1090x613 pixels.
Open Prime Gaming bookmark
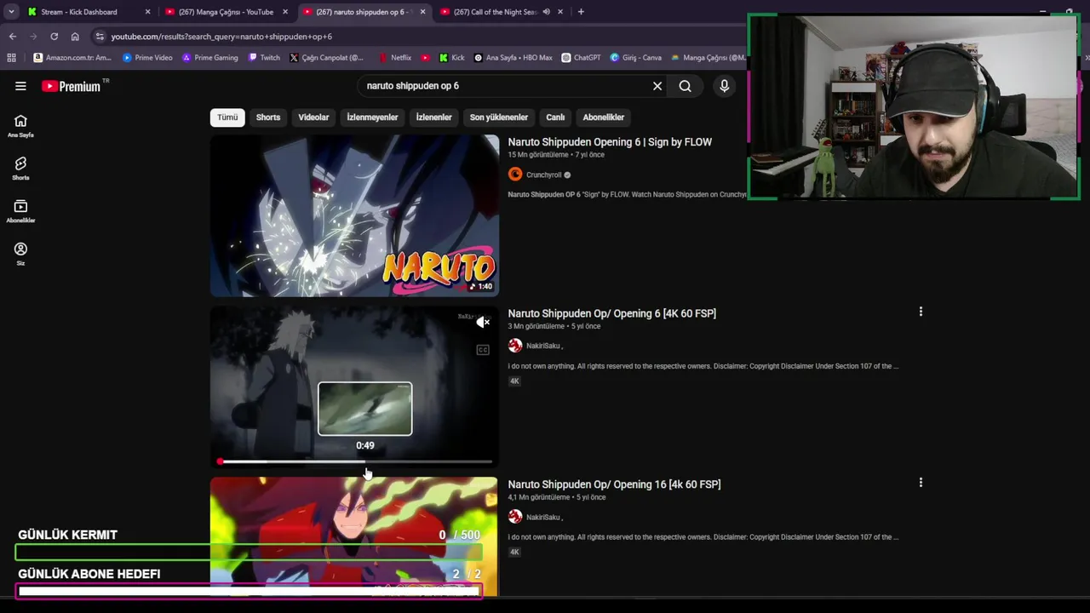tap(210, 58)
